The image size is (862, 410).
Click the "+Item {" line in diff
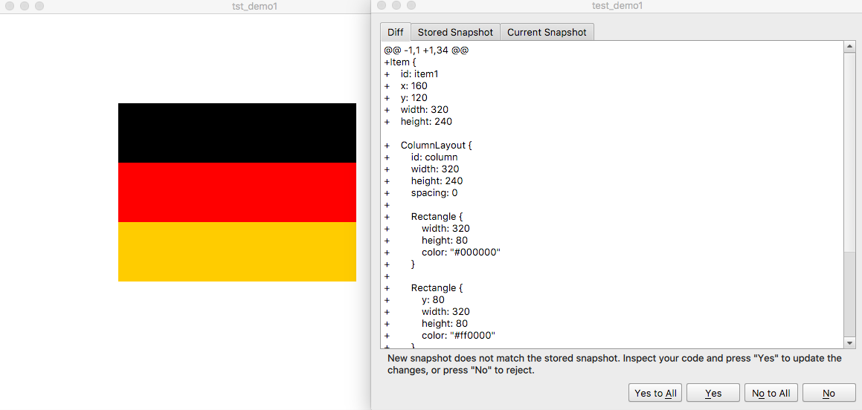click(x=400, y=62)
